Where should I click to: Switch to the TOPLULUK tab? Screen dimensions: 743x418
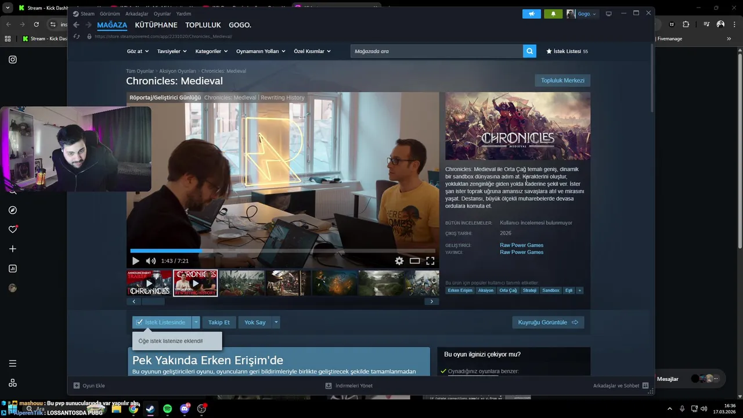203,25
